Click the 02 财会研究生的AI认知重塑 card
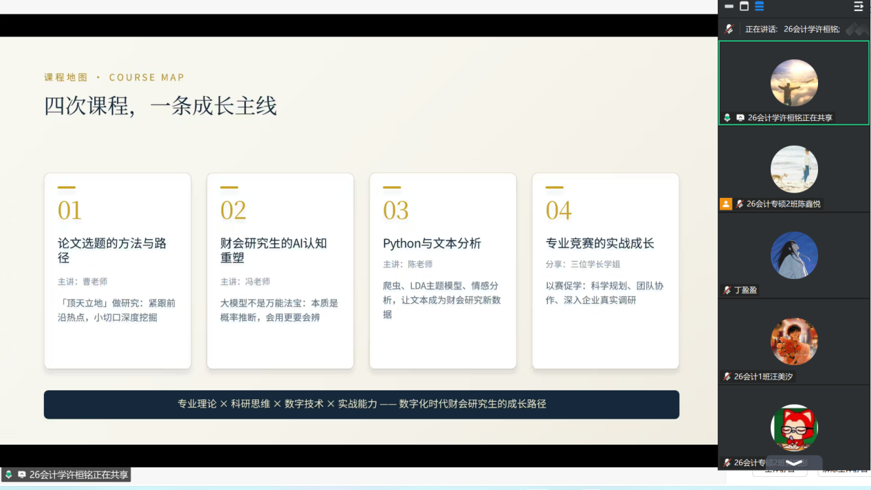Image resolution: width=871 pixels, height=490 pixels. point(280,271)
